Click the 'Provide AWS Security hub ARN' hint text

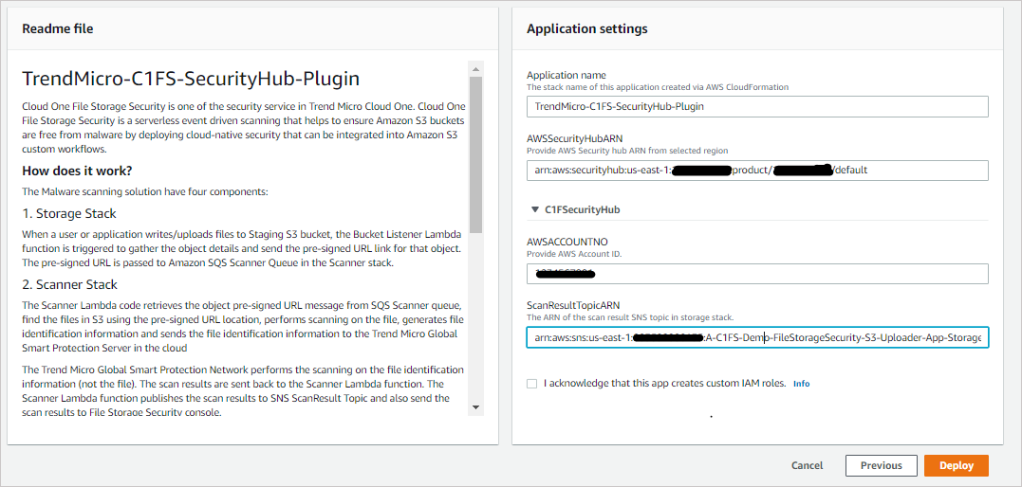(x=627, y=151)
